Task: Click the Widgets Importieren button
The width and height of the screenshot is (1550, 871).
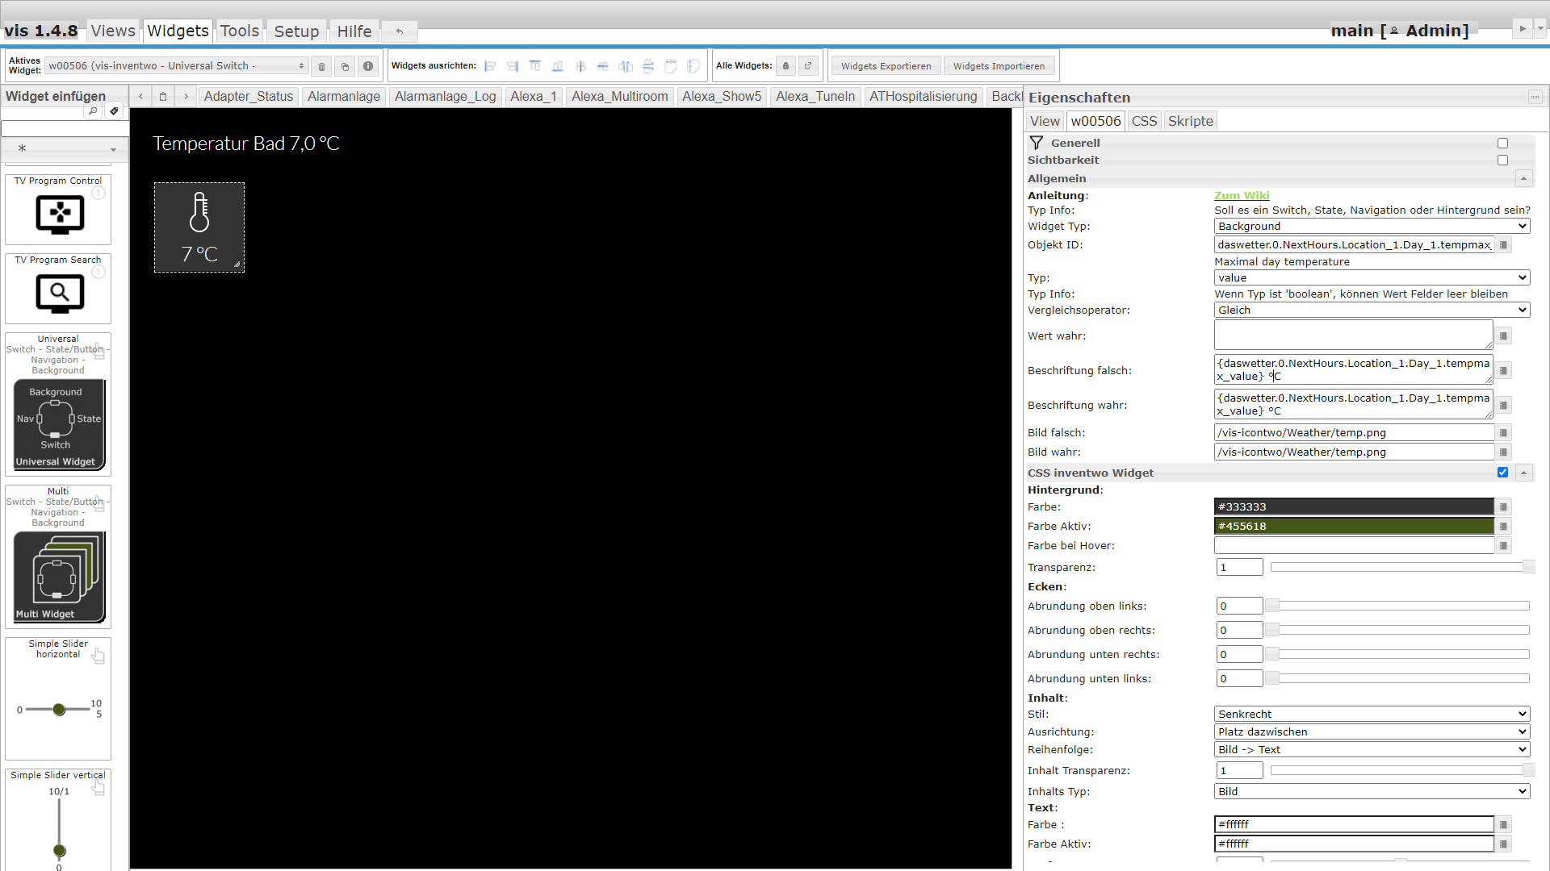Action: click(999, 65)
